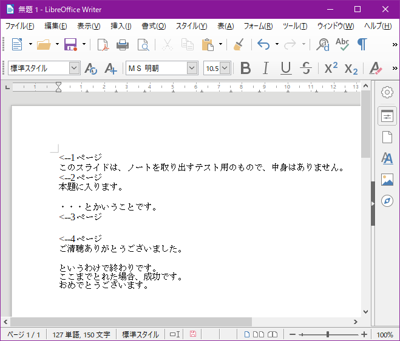Open sidebar Styles panel

click(387, 158)
